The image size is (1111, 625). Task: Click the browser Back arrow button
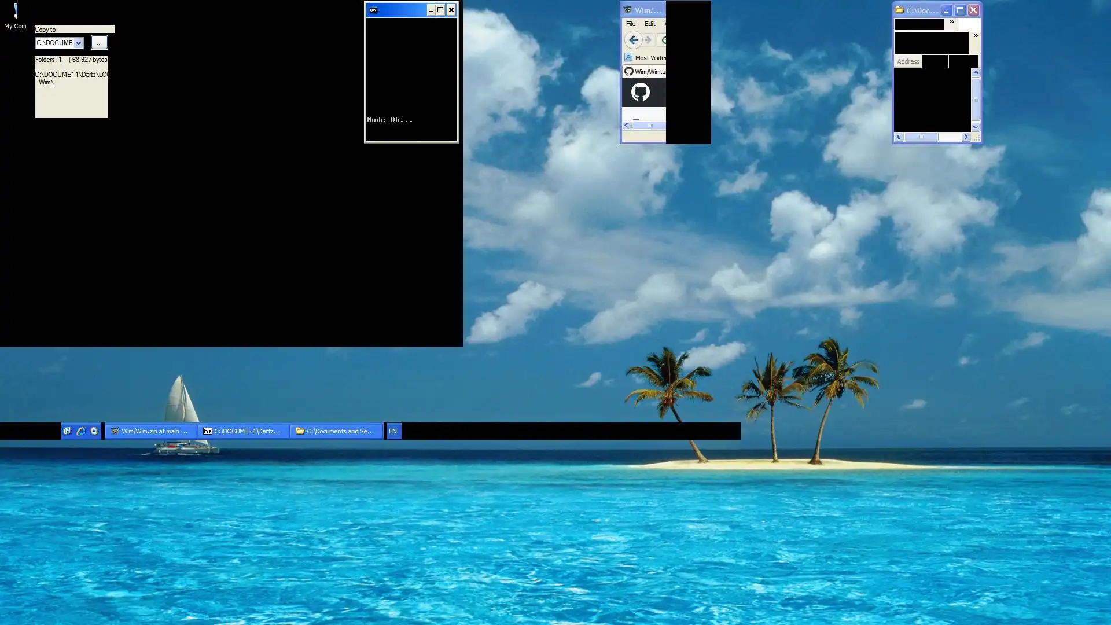click(633, 40)
